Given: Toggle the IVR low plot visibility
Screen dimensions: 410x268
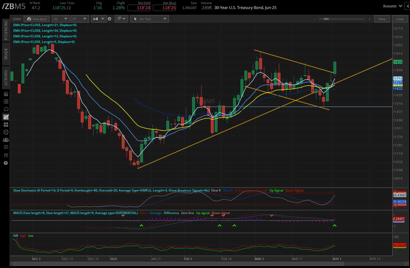Looking at the screenshot, I should tap(31, 236).
